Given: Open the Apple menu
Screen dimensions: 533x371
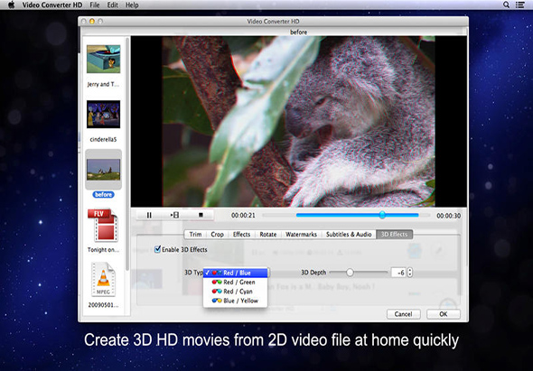Looking at the screenshot, I should tap(12, 5).
